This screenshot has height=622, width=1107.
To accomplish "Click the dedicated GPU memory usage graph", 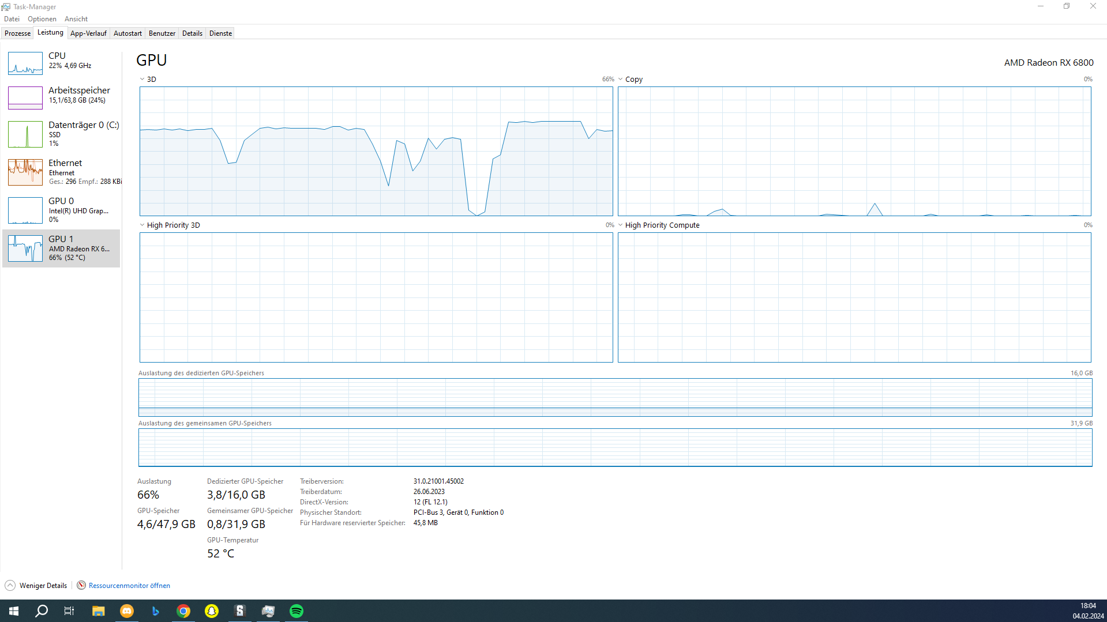I will [615, 397].
